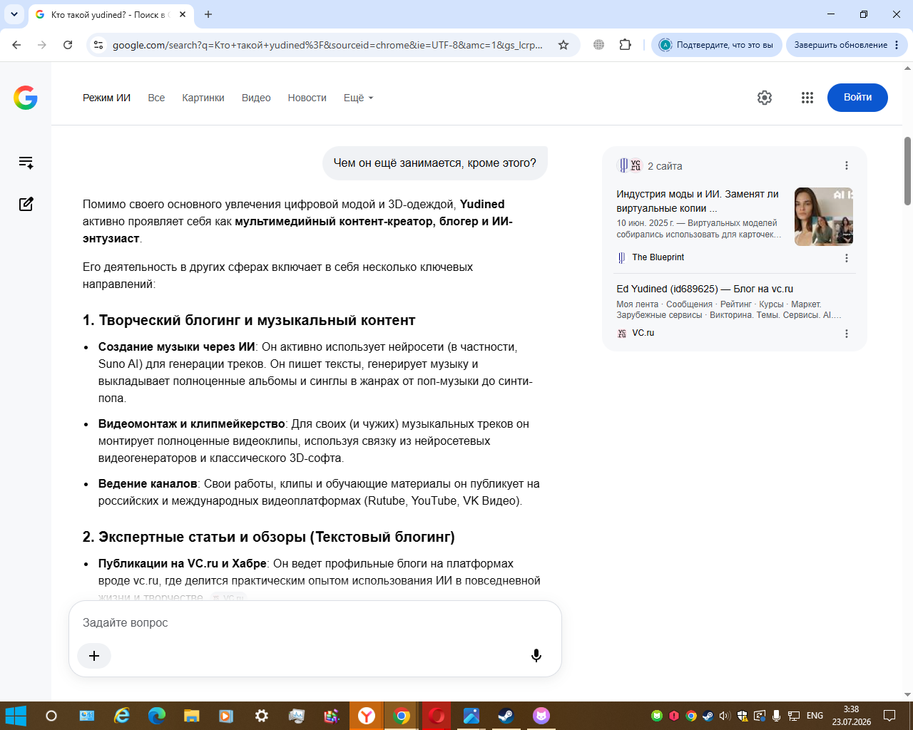The image size is (913, 730).
Task: Click The Blueprint article thumbnail
Action: pyautogui.click(x=824, y=217)
